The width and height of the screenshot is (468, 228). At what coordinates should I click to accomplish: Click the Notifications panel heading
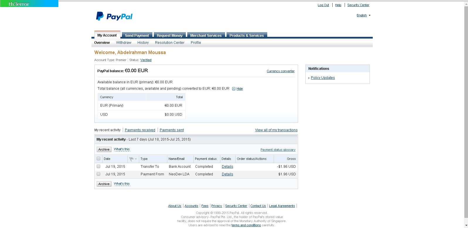(319, 69)
